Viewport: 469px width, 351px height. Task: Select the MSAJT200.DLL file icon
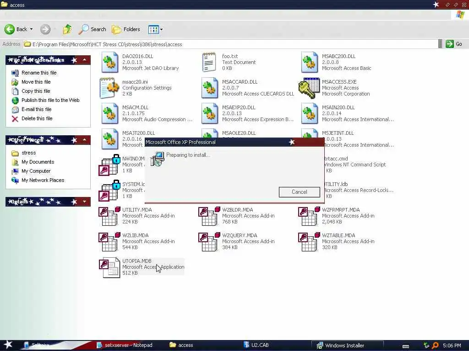[109, 139]
